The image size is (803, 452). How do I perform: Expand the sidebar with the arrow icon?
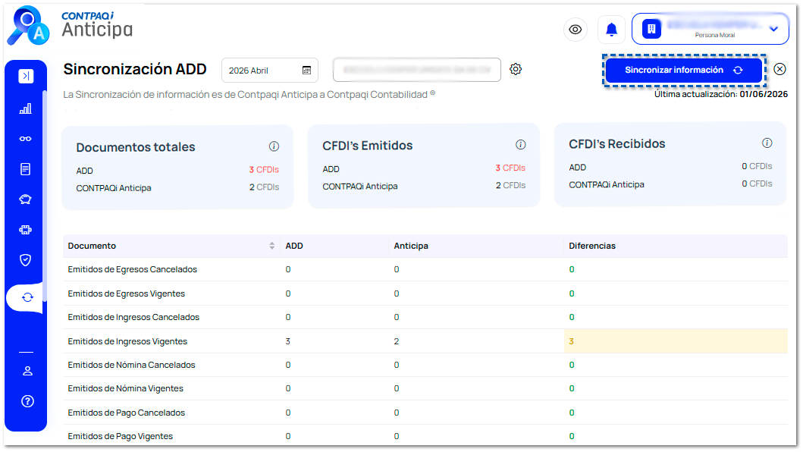pos(26,76)
